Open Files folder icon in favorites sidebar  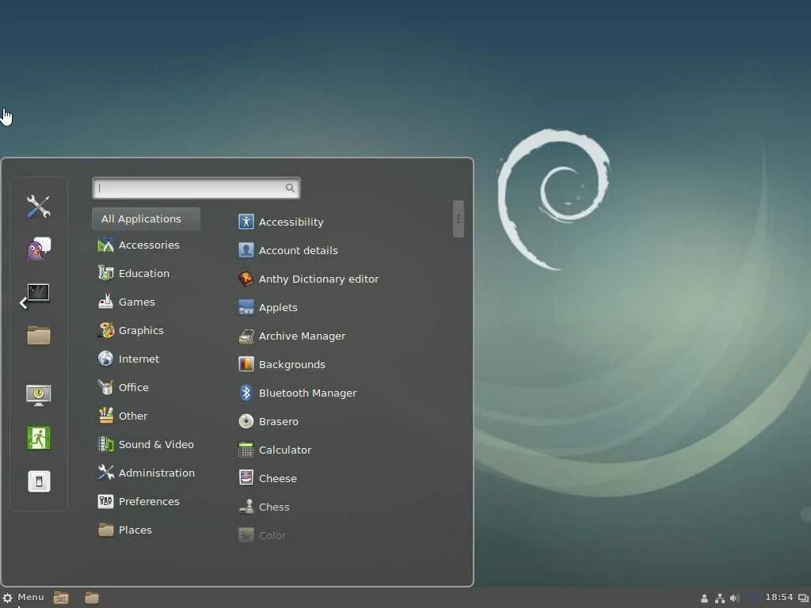tap(38, 336)
